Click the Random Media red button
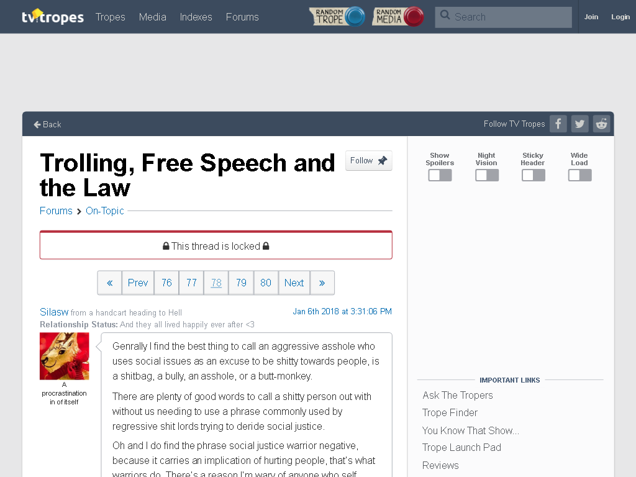The width and height of the screenshot is (636, 477). pyautogui.click(x=398, y=17)
